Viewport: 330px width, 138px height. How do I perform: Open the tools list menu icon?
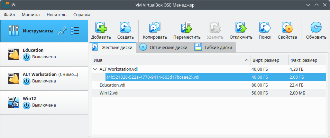point(75,31)
